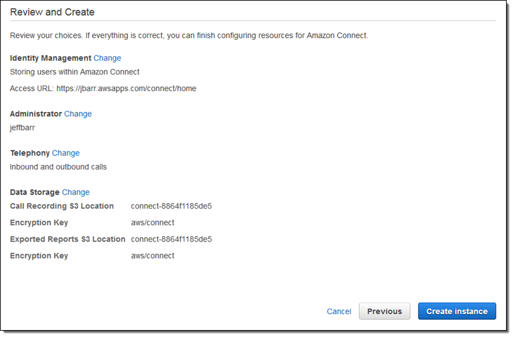The image size is (513, 337).
Task: Click the Administrator section label
Action: click(x=35, y=114)
